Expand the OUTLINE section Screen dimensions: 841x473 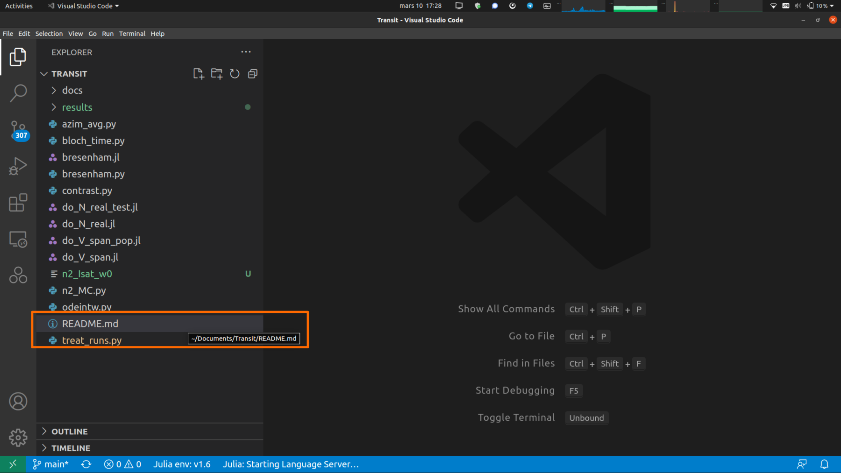tap(70, 431)
